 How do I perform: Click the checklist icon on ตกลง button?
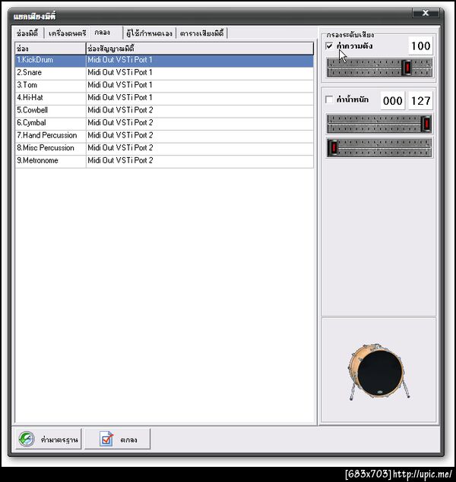[106, 439]
